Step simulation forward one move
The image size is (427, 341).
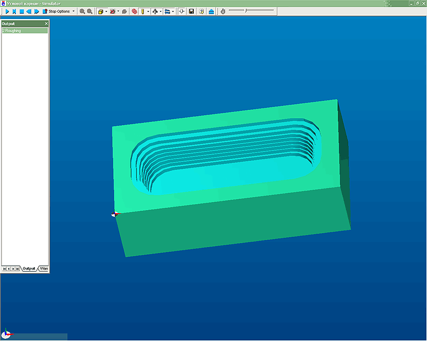(14, 11)
